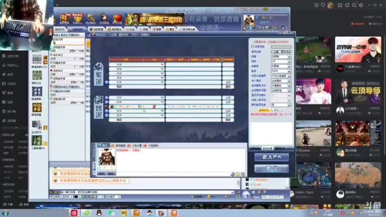
Task: Open the 游戏造型 tab in room chat
Action: 119,146
